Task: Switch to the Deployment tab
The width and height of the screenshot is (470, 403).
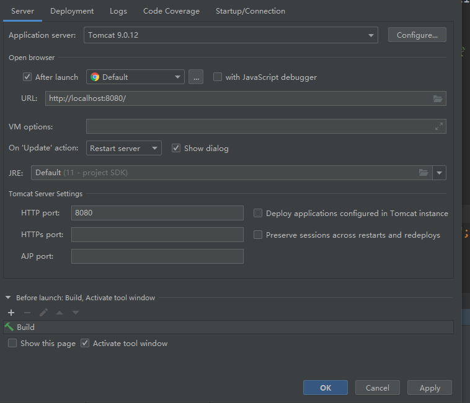Action: (x=72, y=11)
